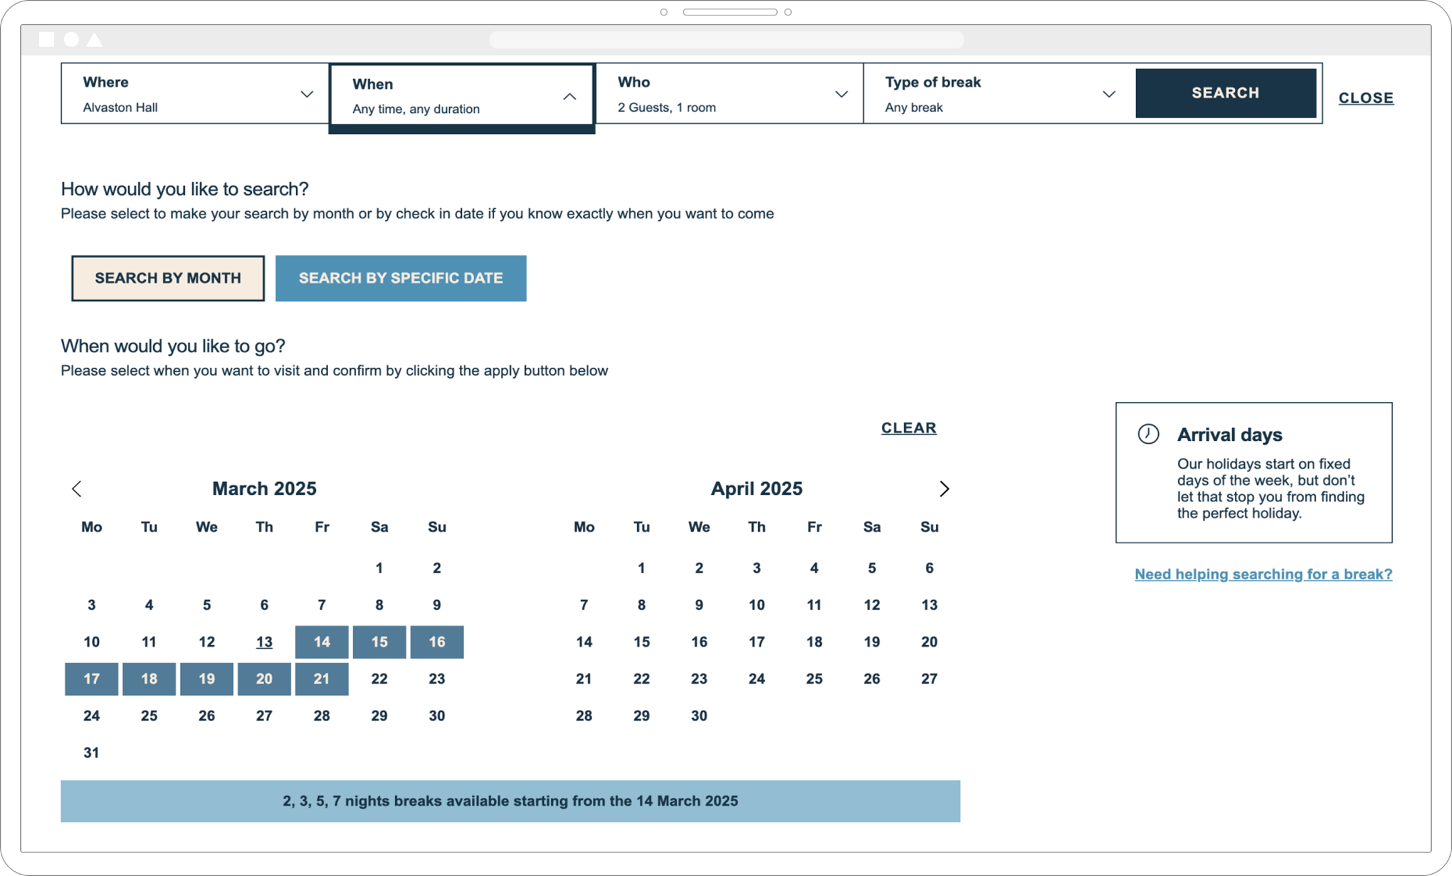Navigate to next month with right arrow
This screenshot has height=876, width=1452.
[944, 489]
